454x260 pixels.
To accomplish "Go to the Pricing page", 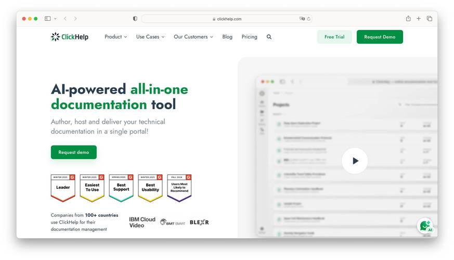I will click(x=249, y=37).
